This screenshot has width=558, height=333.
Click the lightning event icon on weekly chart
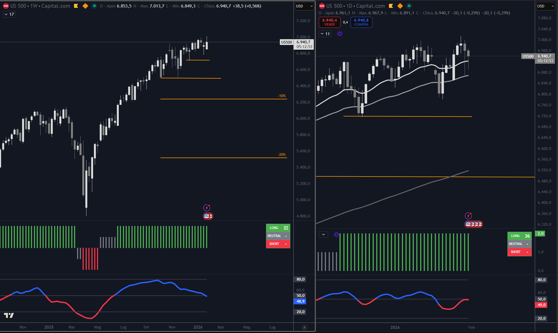click(x=207, y=208)
